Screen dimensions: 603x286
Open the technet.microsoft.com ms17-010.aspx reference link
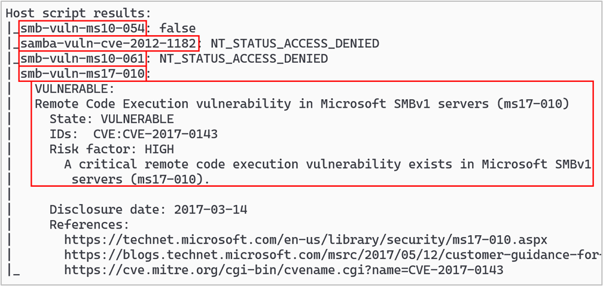[305, 240]
